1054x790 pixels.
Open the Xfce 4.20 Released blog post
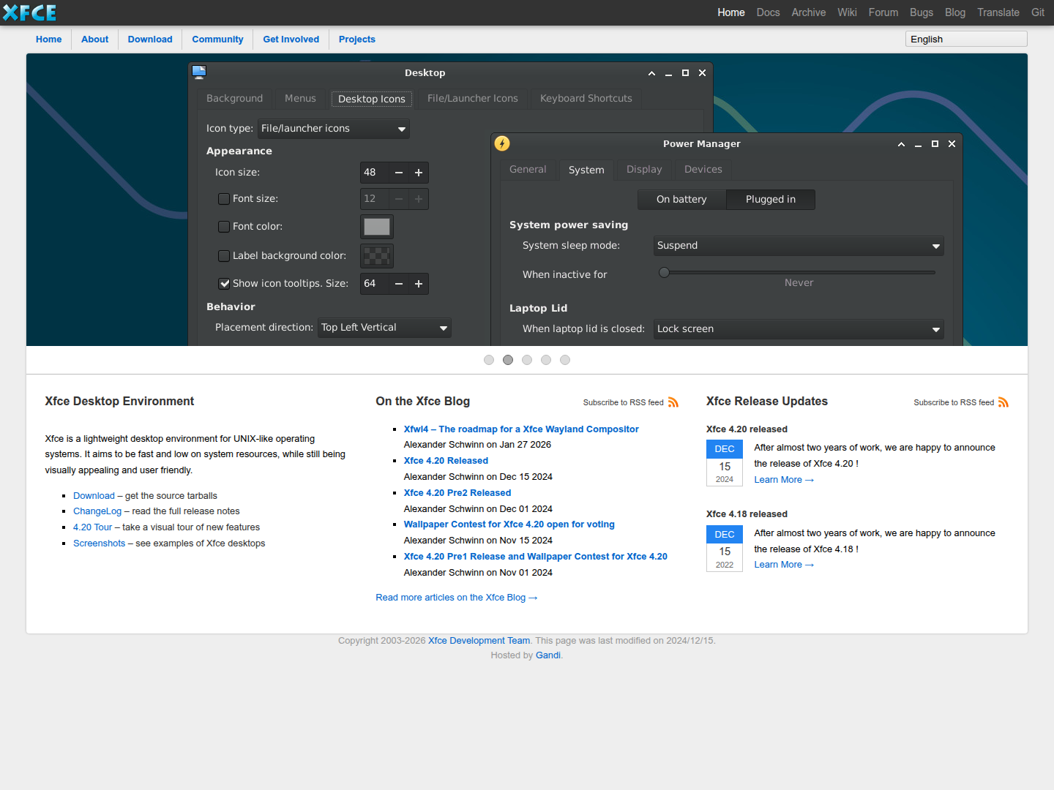(x=446, y=461)
